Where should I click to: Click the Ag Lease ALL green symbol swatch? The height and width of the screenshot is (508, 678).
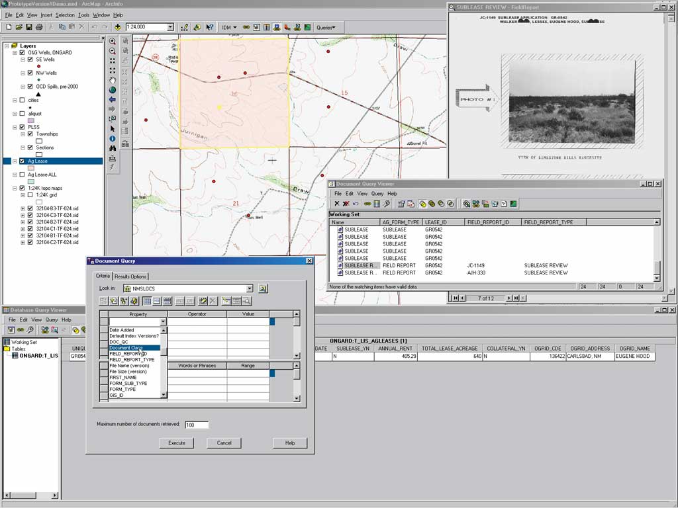[31, 181]
